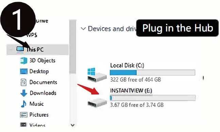Click the Local Disk (C:) label

click(127, 65)
